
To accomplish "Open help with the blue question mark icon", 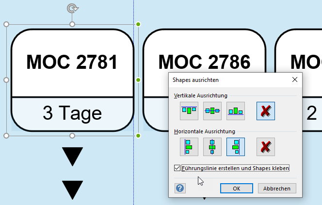I will pos(180,188).
